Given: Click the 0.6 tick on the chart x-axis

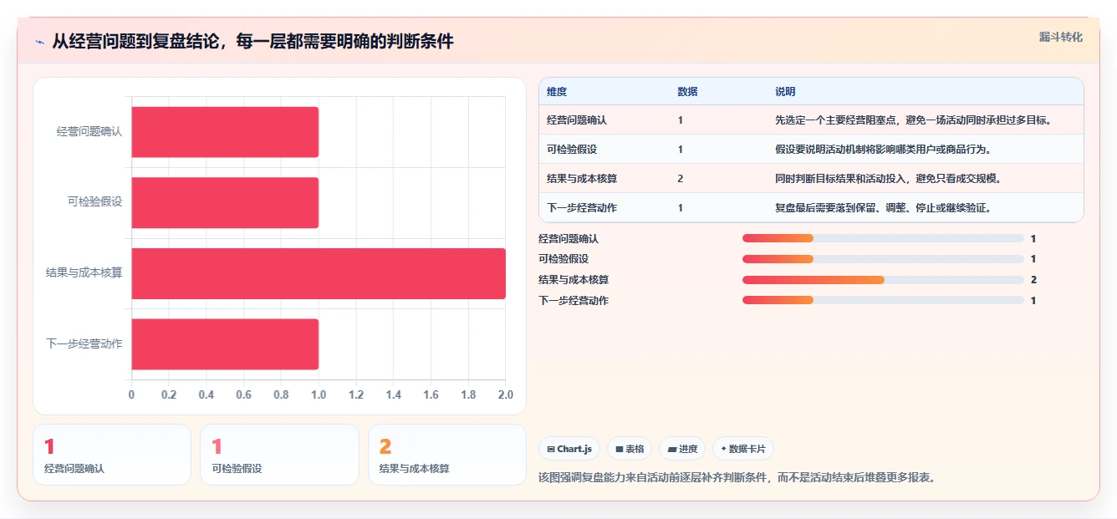Looking at the screenshot, I should pyautogui.click(x=243, y=395).
